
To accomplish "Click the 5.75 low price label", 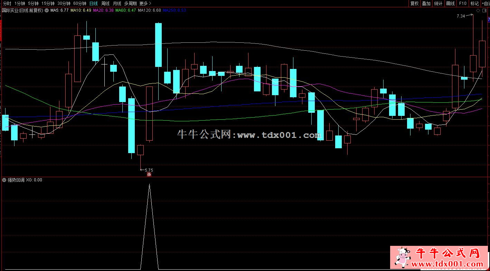I will coord(149,170).
